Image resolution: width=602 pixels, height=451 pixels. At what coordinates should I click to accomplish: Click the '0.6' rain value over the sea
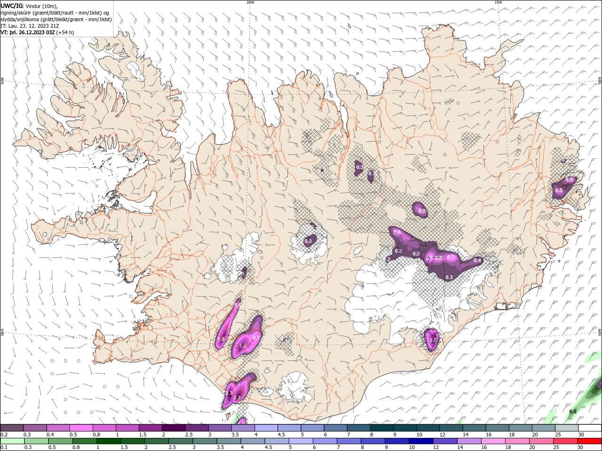(x=573, y=412)
